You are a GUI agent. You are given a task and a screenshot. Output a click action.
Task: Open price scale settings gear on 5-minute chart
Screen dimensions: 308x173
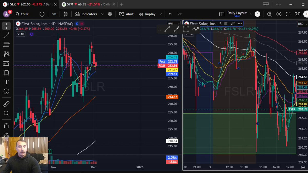[x=303, y=167]
